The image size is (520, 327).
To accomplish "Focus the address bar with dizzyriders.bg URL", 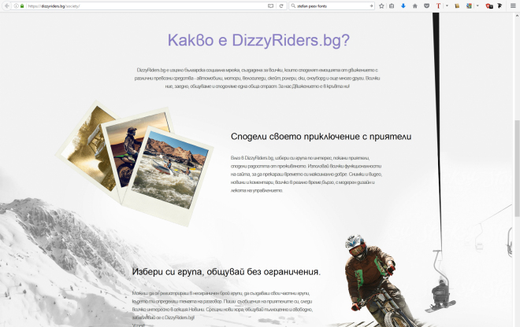I will (x=142, y=6).
